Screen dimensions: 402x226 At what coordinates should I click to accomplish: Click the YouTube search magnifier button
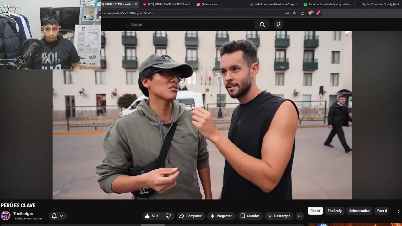(x=262, y=24)
